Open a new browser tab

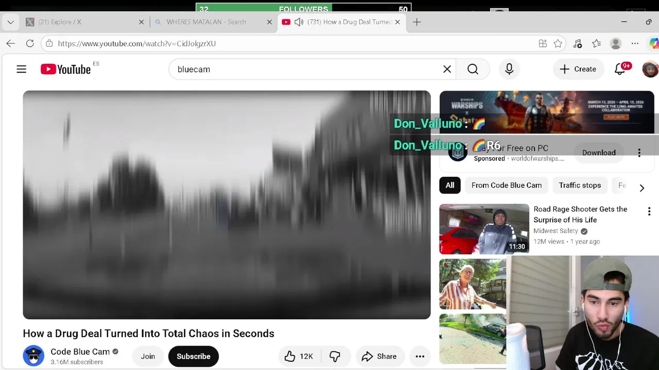[x=417, y=22]
